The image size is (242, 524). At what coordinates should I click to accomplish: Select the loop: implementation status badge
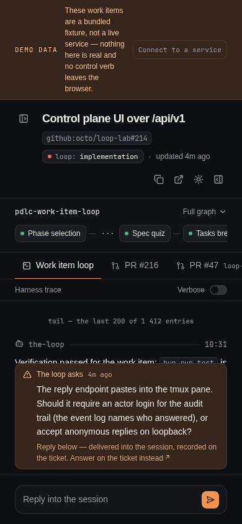(x=93, y=156)
